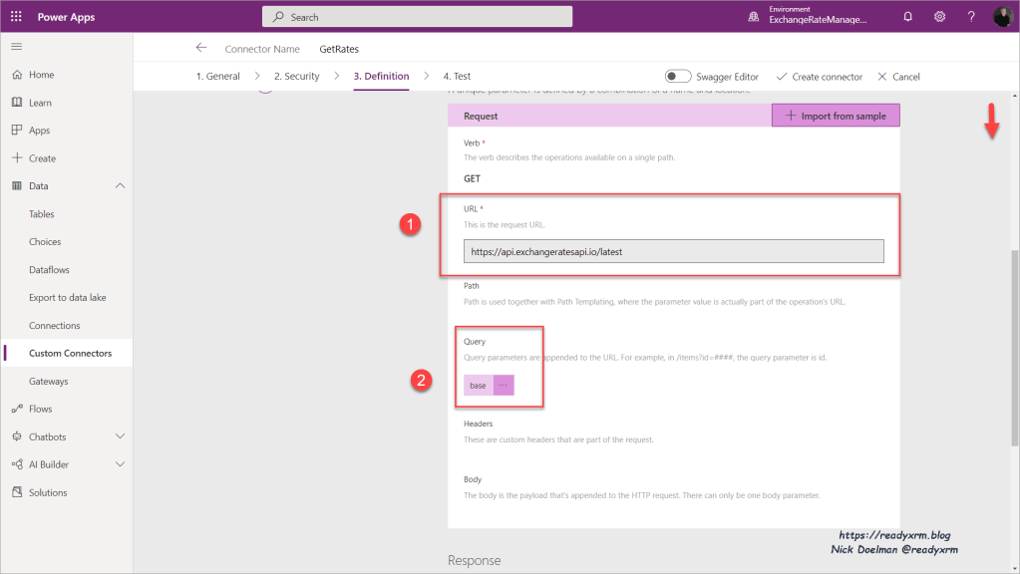
Task: Click the page vertical scrollbar
Action: 1014,349
